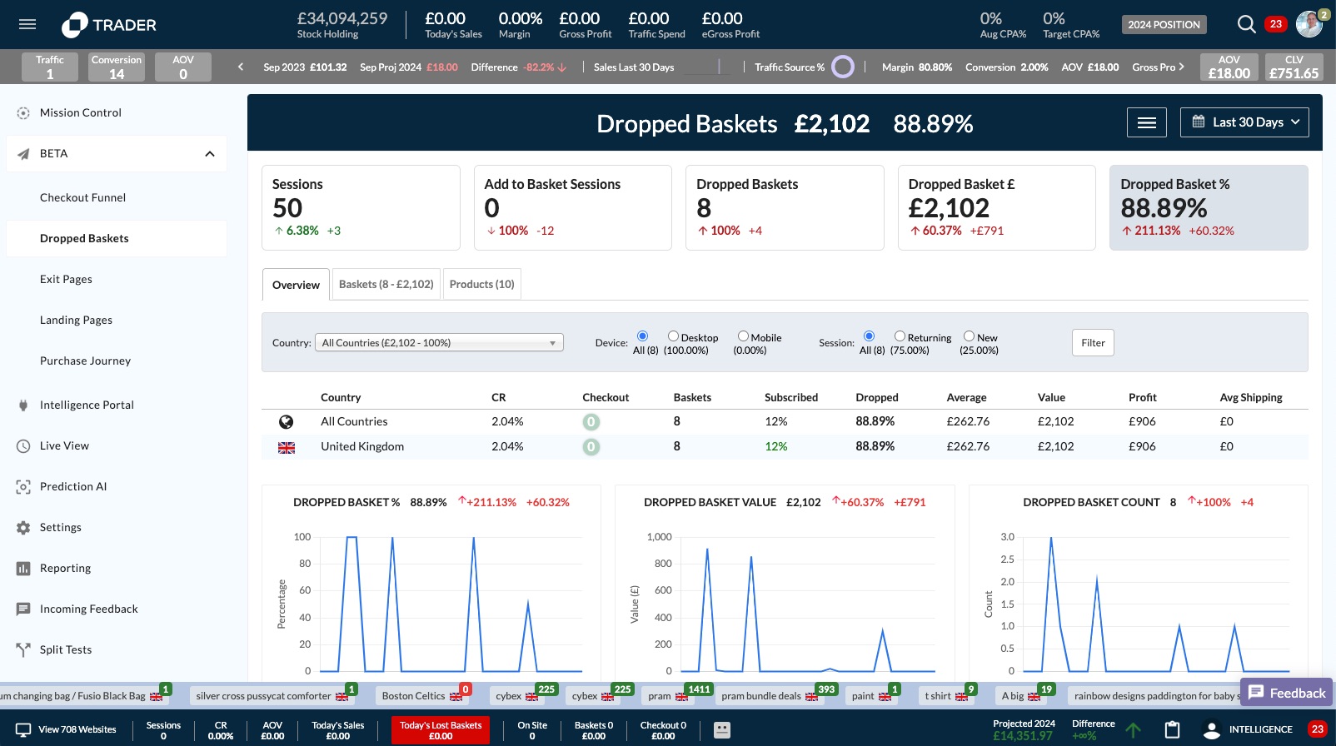Select the New session radio button
Image resolution: width=1336 pixels, height=746 pixels.
[969, 336]
